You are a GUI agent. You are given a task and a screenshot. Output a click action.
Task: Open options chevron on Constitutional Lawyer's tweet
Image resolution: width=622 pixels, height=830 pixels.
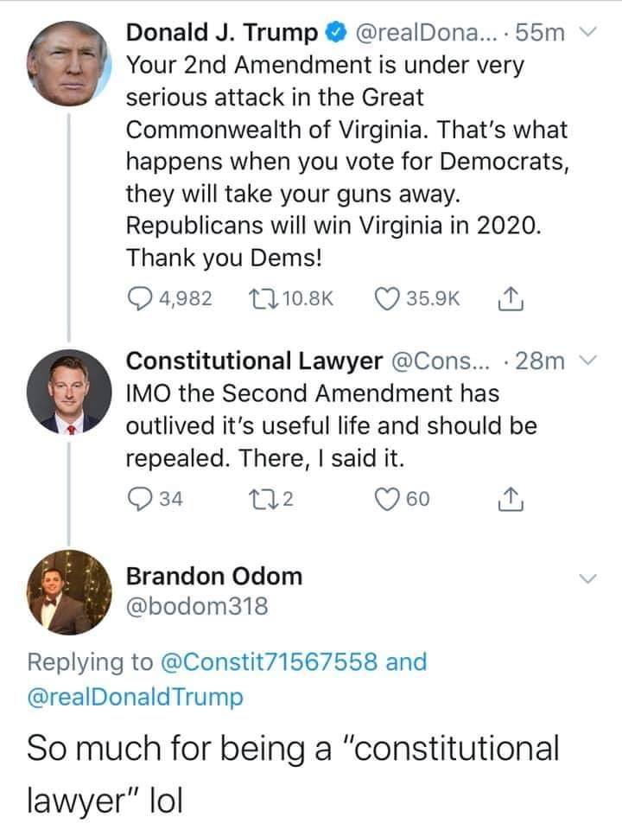tap(587, 361)
